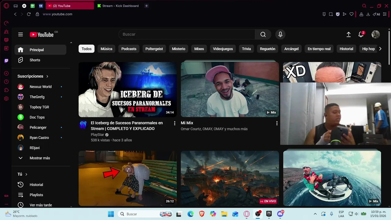Select the Todos filter chip
This screenshot has height=220, width=391.
[x=86, y=49]
